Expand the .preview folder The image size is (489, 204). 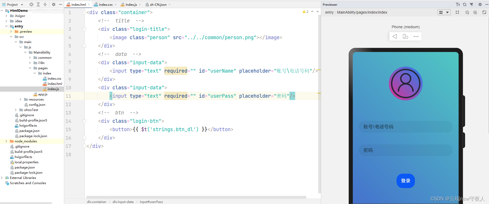11,31
